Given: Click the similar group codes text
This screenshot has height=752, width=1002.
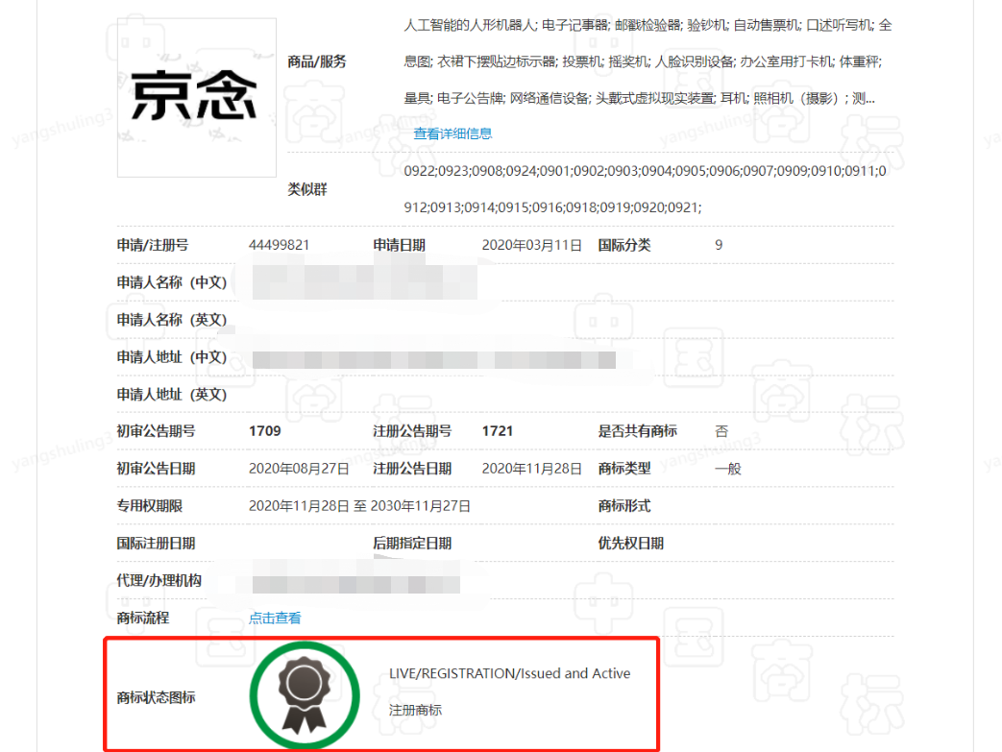Looking at the screenshot, I should (648, 189).
